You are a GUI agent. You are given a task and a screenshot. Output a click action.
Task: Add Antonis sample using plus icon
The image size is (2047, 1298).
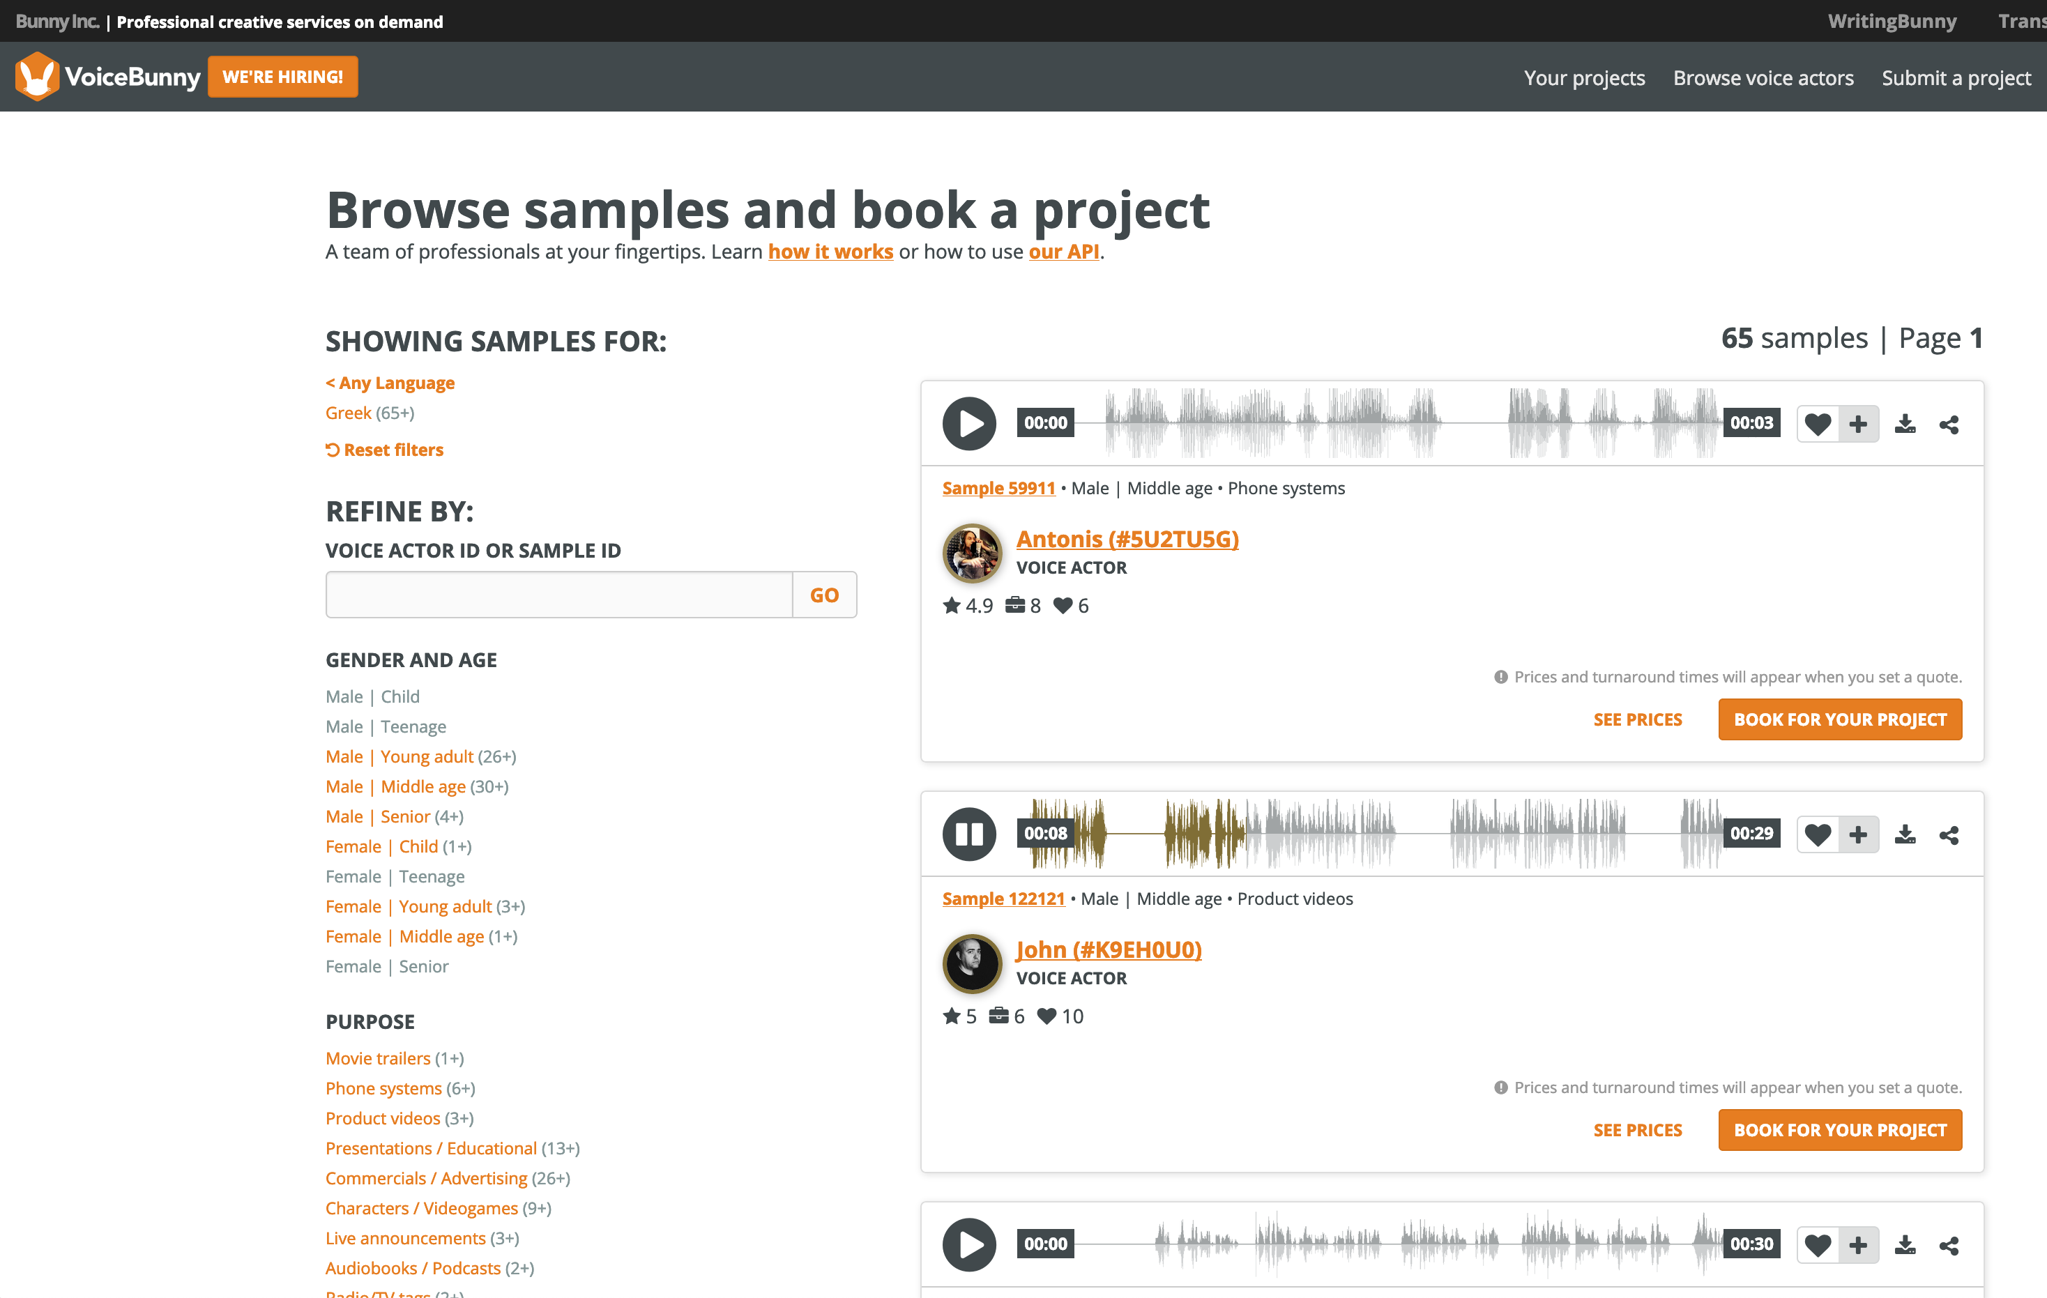point(1858,423)
